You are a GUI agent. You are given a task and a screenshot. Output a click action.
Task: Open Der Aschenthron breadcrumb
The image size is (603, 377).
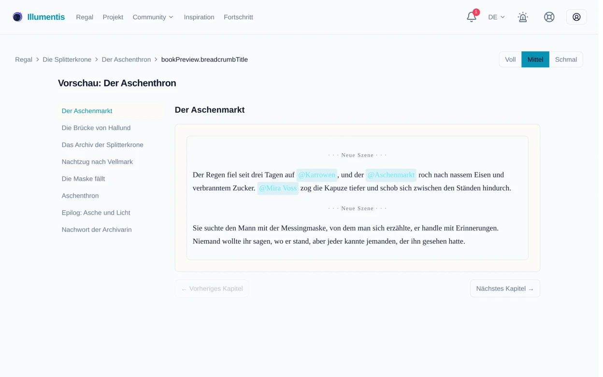click(x=126, y=59)
